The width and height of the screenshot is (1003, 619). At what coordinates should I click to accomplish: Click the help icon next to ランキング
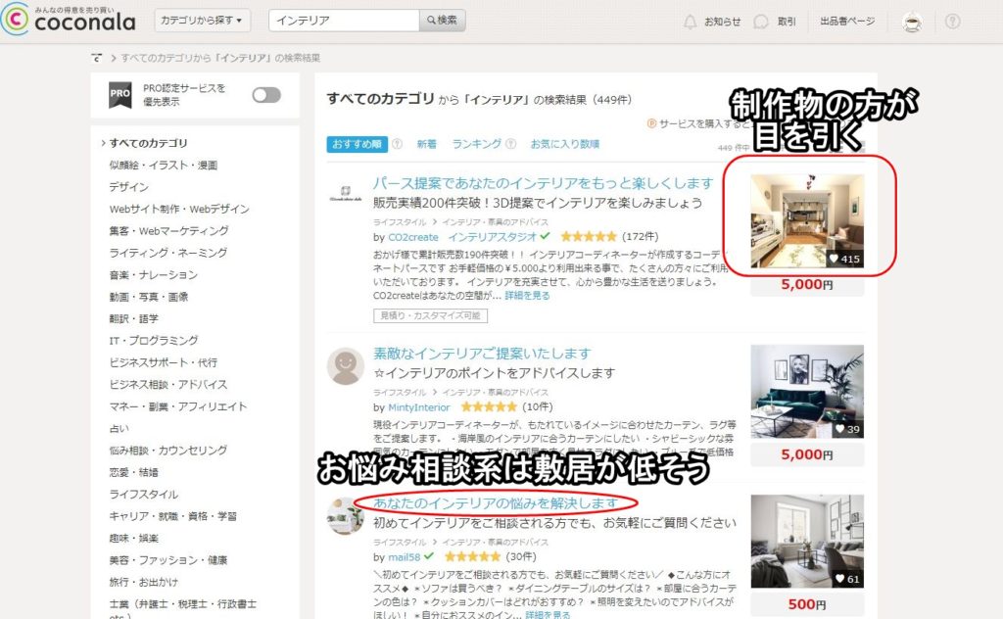click(x=510, y=144)
